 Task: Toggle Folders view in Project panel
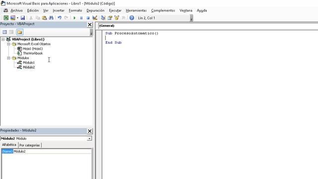tap(20, 32)
